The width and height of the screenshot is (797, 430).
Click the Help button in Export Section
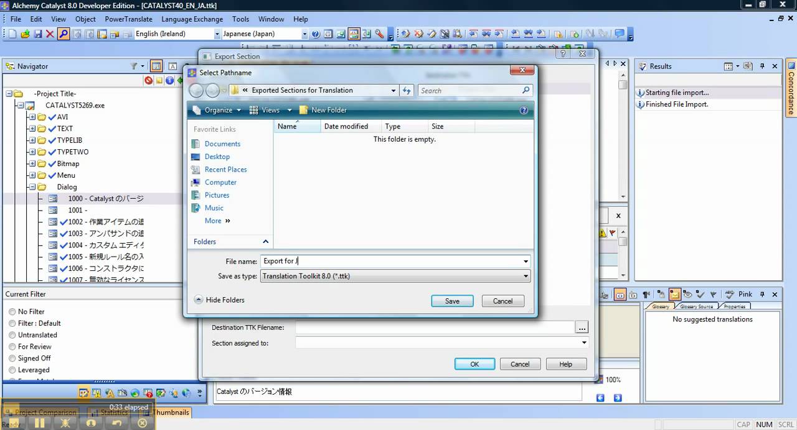565,365
